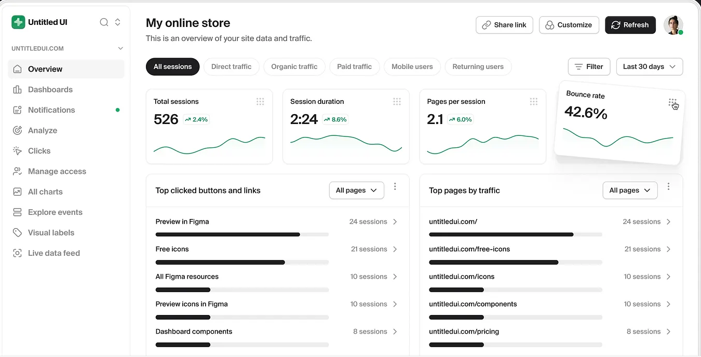Click the black Refresh button
The height and width of the screenshot is (357, 701).
(x=630, y=25)
